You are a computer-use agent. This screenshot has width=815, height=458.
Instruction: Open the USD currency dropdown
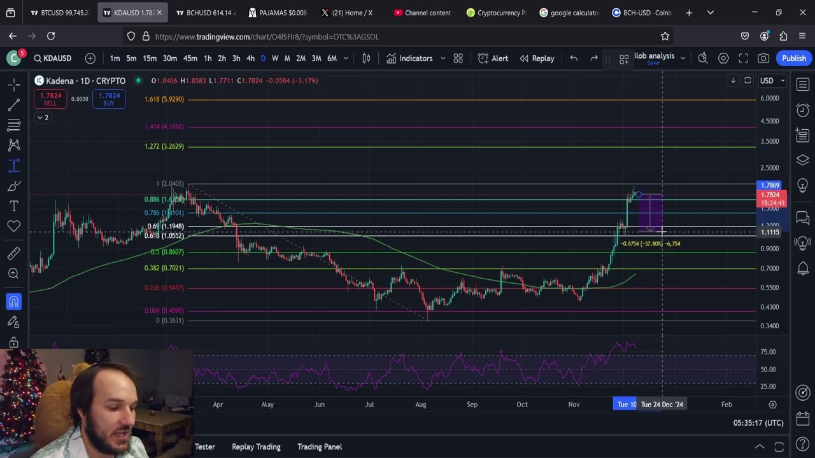[772, 81]
